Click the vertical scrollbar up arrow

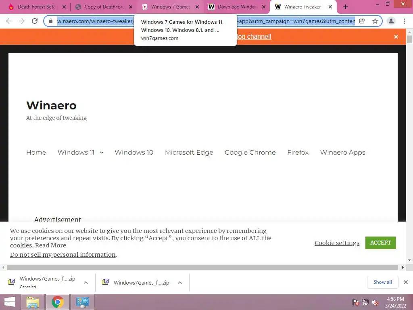pos(410,32)
